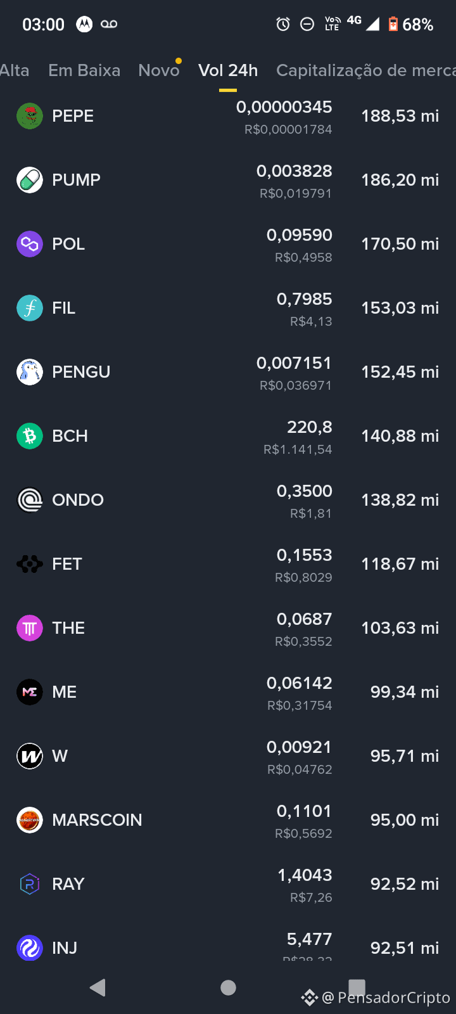Tap the PENGU penguin icon
This screenshot has width=456, height=1014.
coord(30,372)
